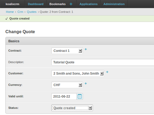The height and width of the screenshot is (115, 154).
Task: Click the Description text field
Action: (x=103, y=62)
